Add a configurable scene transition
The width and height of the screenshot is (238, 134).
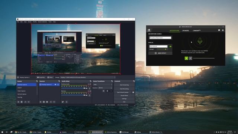[103, 91]
